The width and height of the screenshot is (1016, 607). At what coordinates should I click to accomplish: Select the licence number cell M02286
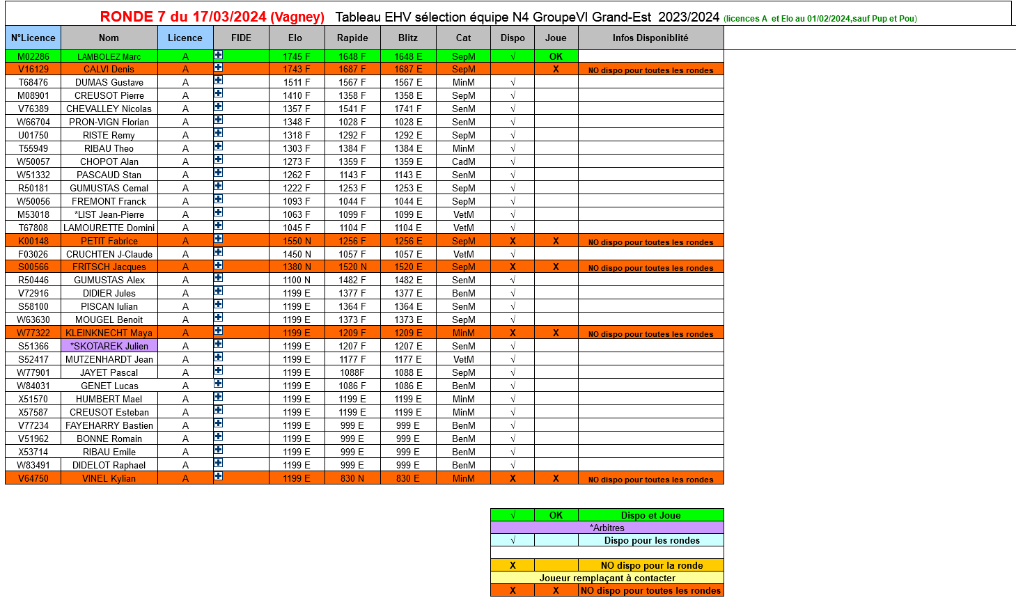(x=33, y=56)
